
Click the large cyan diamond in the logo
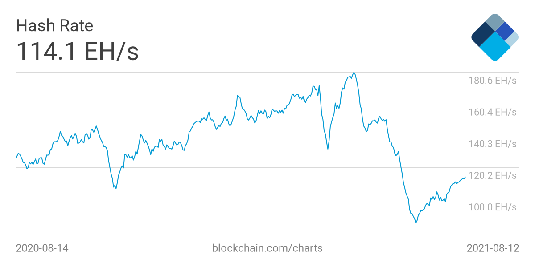(x=495, y=46)
